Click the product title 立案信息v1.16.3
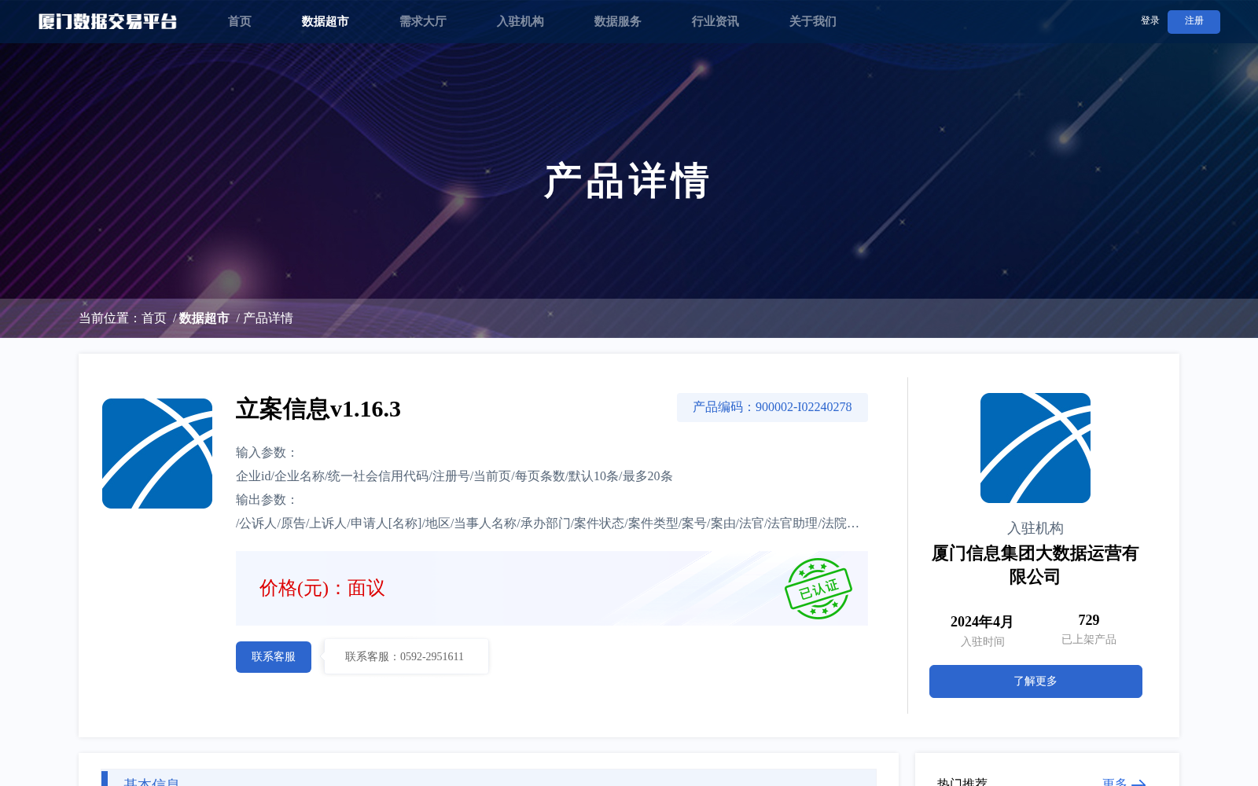1258x786 pixels. click(318, 409)
